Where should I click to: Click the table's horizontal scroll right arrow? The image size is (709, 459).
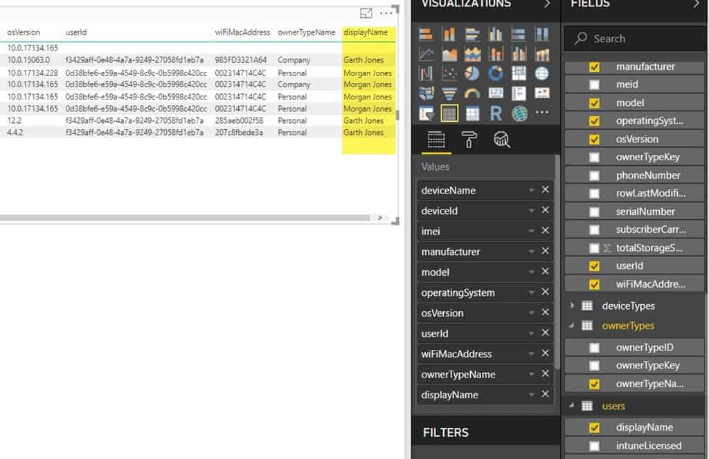(380, 218)
